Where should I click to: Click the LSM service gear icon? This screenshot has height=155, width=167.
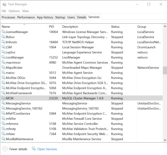click(x=3, y=47)
